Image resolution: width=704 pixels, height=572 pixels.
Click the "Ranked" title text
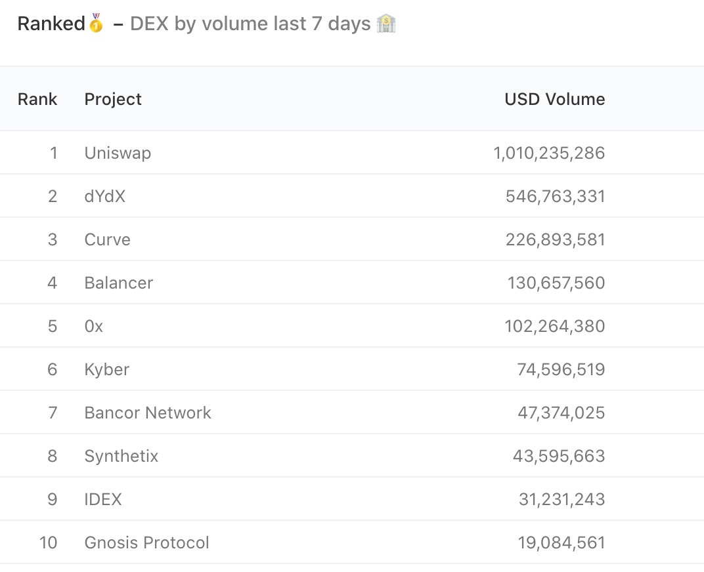51,24
